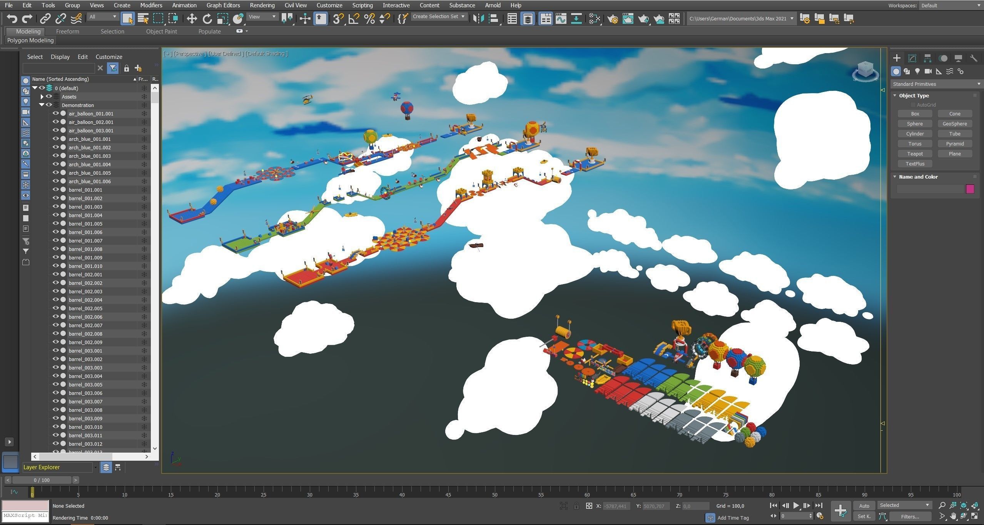Screen dimensions: 984x525
Task: Click the Mirror tool icon
Action: click(x=478, y=18)
